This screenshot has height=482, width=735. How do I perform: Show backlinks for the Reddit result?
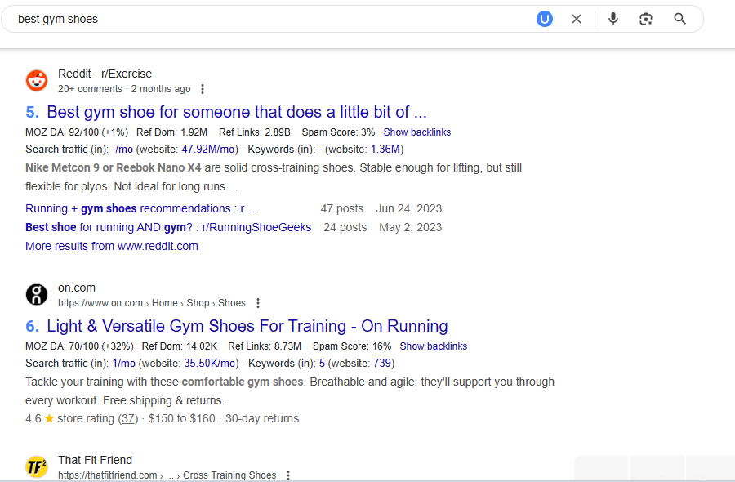[417, 132]
